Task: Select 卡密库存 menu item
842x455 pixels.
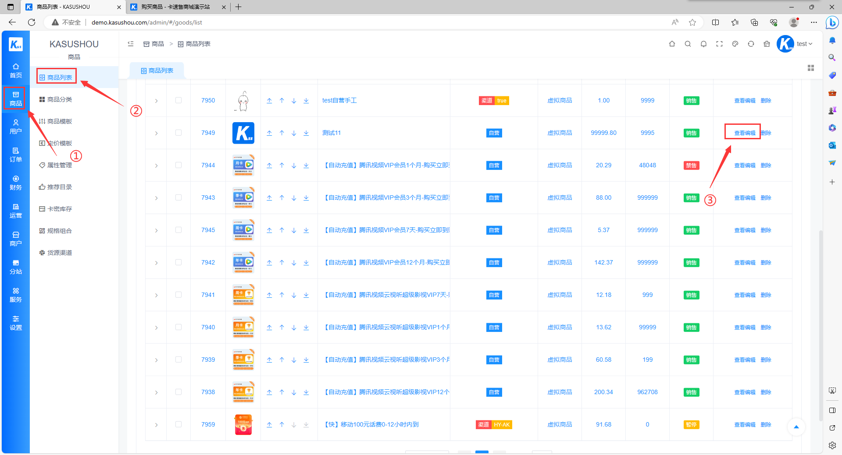Action: [x=60, y=209]
